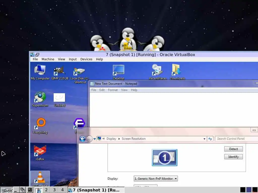258x193 pixels.
Task: Open the Display monitor combo box
Action: tap(156, 179)
